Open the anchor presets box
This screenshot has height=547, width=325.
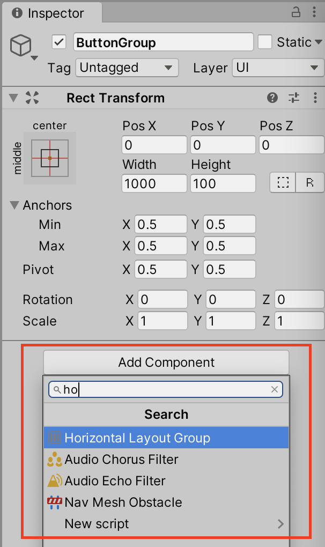point(50,158)
